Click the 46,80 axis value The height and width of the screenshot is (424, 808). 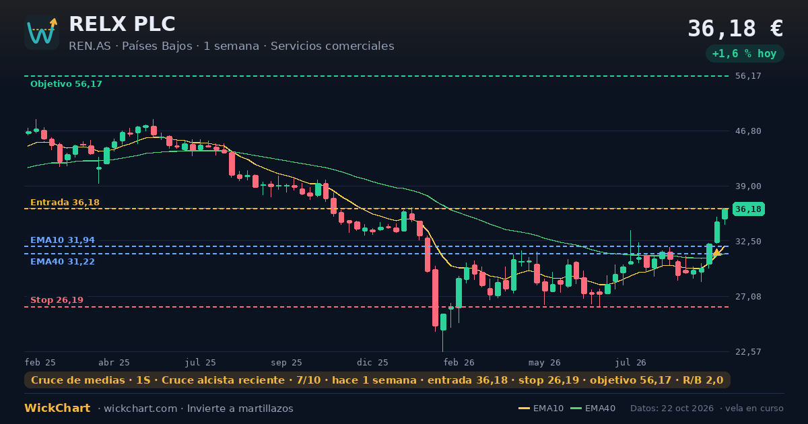click(748, 131)
